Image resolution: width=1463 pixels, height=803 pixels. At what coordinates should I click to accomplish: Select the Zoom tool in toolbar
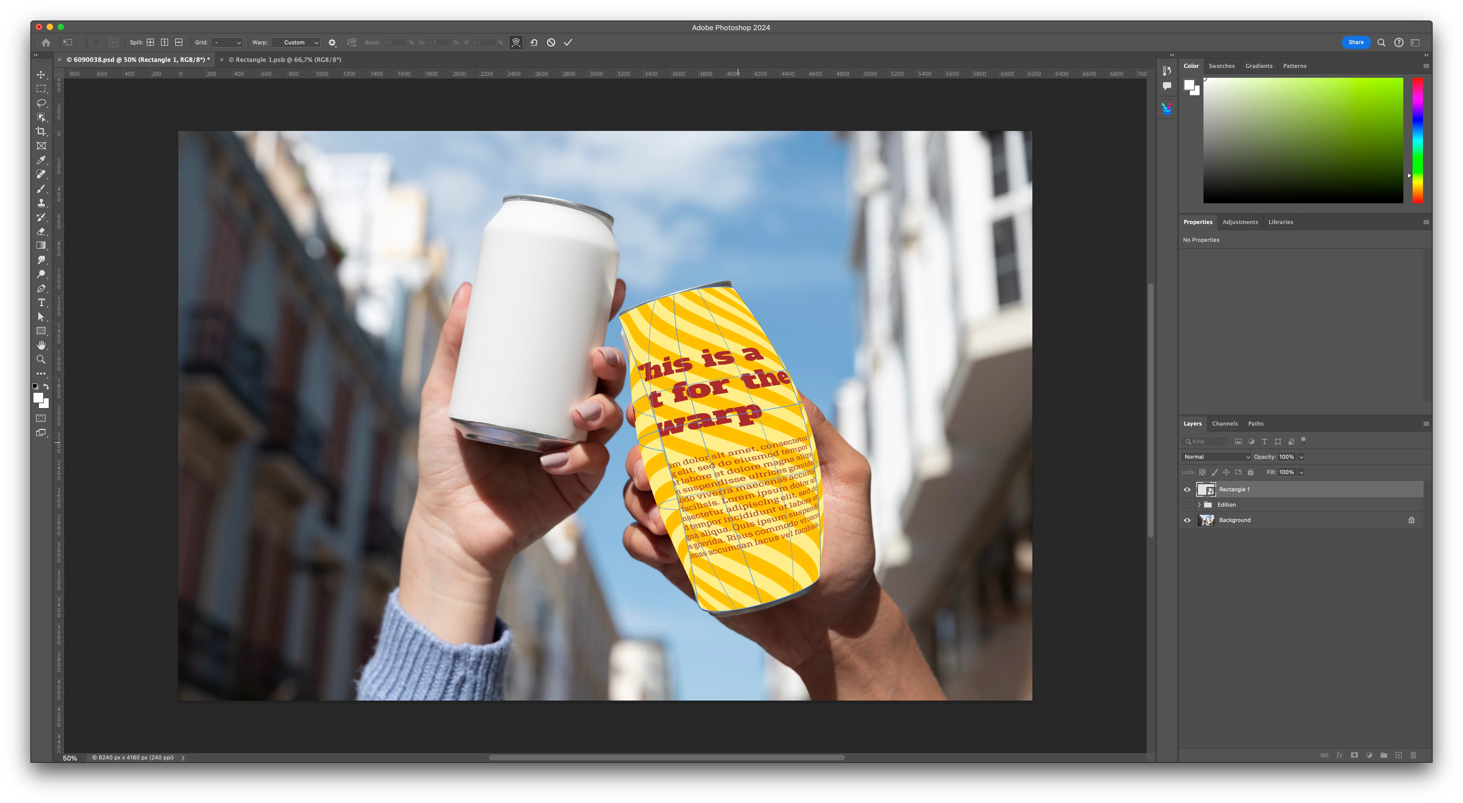41,359
